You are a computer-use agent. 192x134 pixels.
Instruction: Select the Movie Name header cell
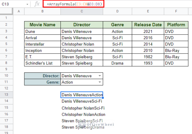42,25
